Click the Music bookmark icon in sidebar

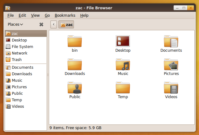coord(8,81)
